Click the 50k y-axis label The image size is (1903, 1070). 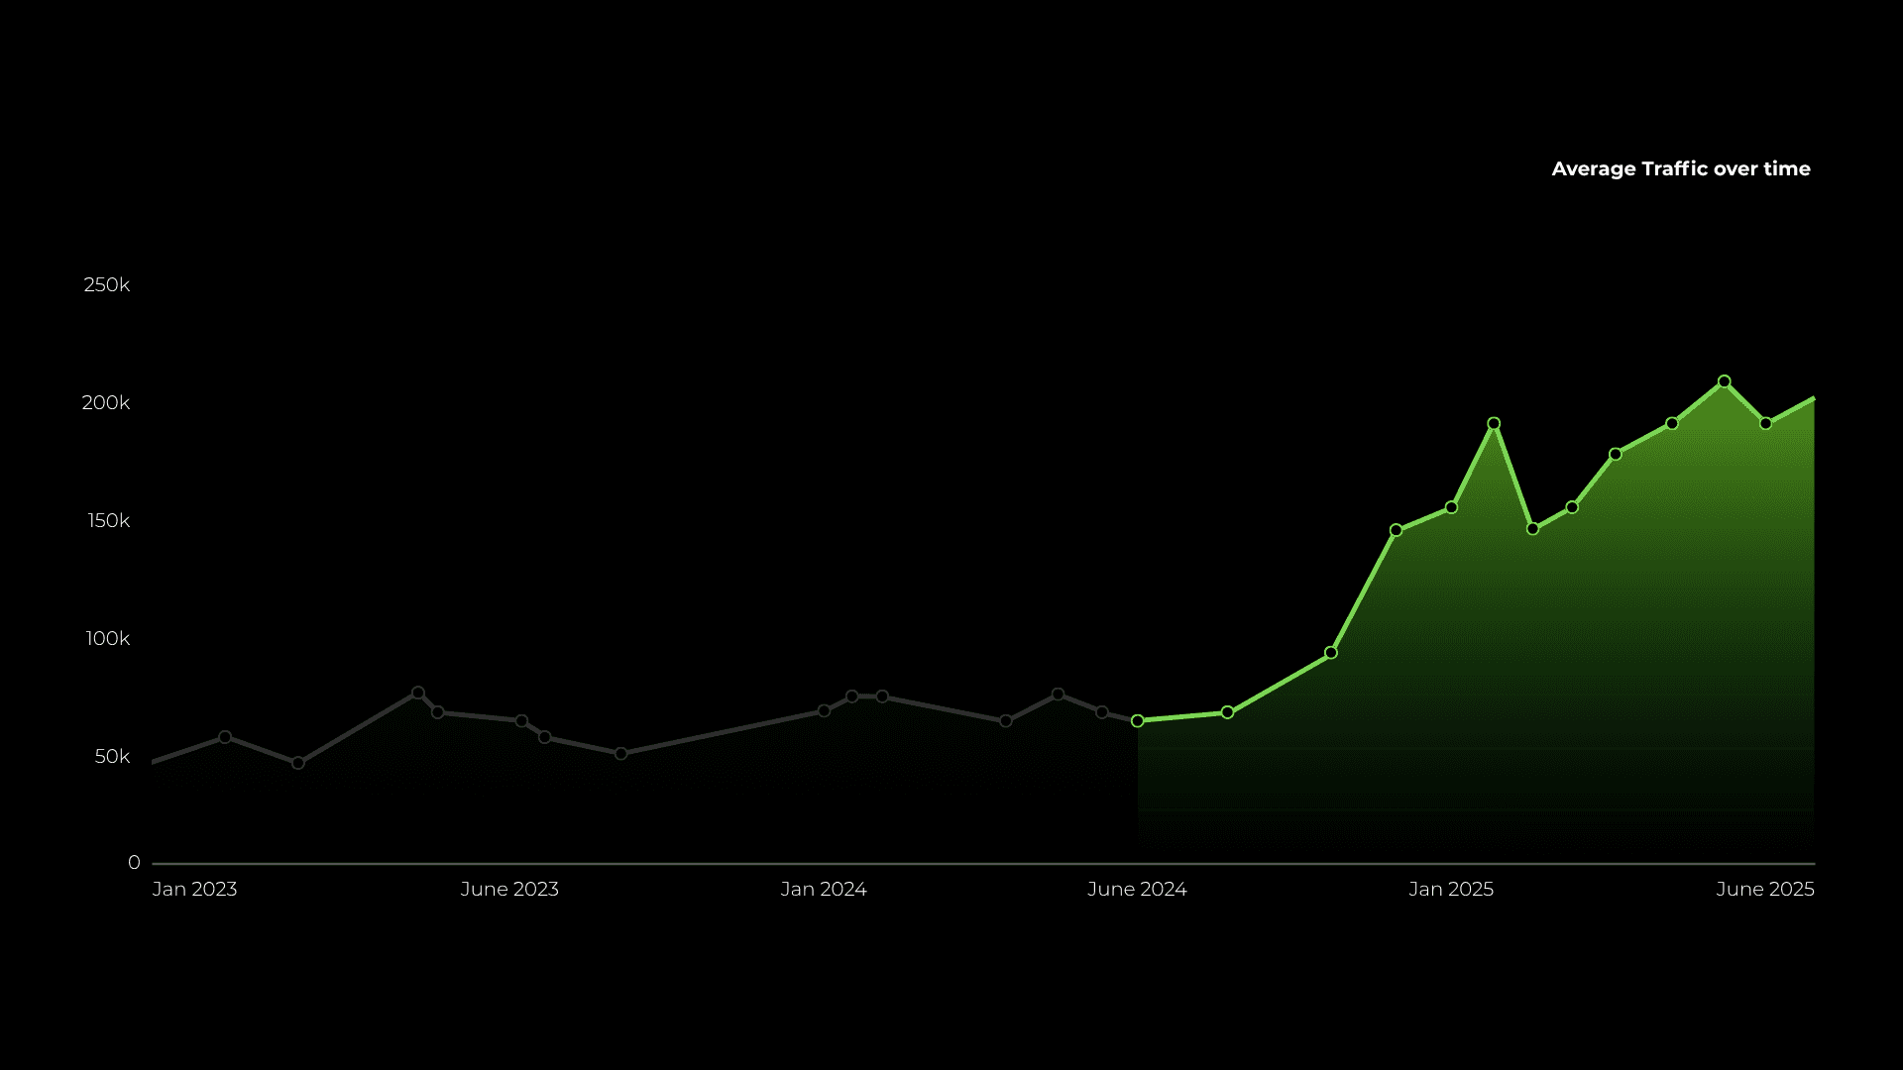pyautogui.click(x=112, y=757)
